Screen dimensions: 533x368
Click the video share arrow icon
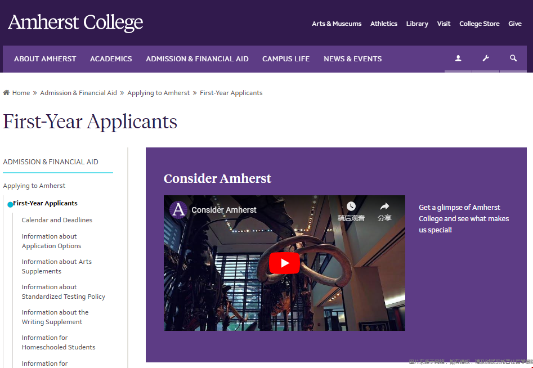click(384, 207)
